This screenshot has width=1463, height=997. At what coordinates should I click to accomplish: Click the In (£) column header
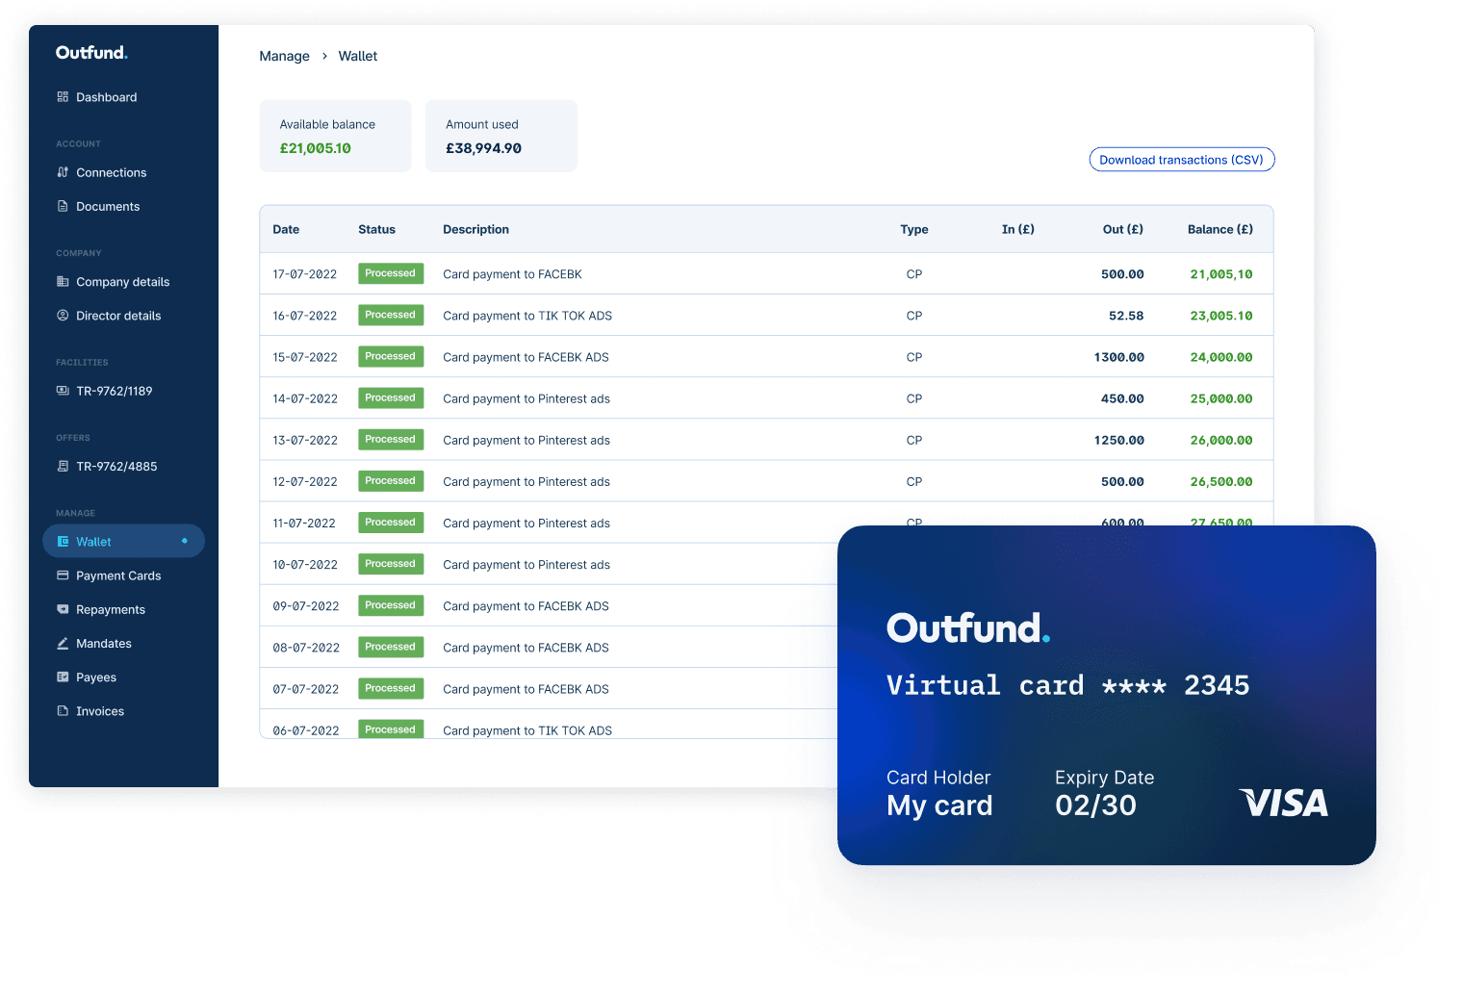(x=1018, y=229)
